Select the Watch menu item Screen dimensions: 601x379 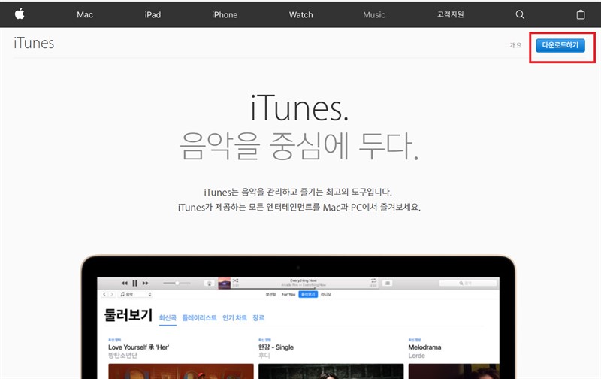(x=301, y=14)
